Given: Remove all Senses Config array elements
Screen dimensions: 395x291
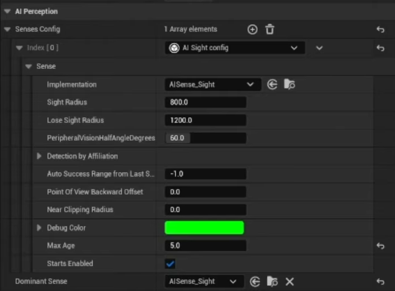Looking at the screenshot, I should click(x=269, y=30).
